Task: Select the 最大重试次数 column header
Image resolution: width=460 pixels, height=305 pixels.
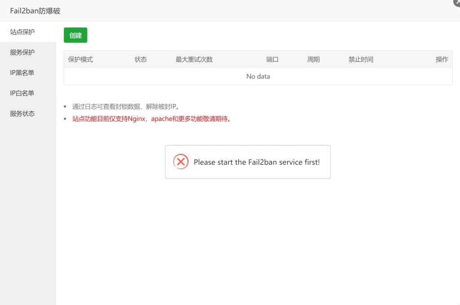Action: pyautogui.click(x=194, y=59)
